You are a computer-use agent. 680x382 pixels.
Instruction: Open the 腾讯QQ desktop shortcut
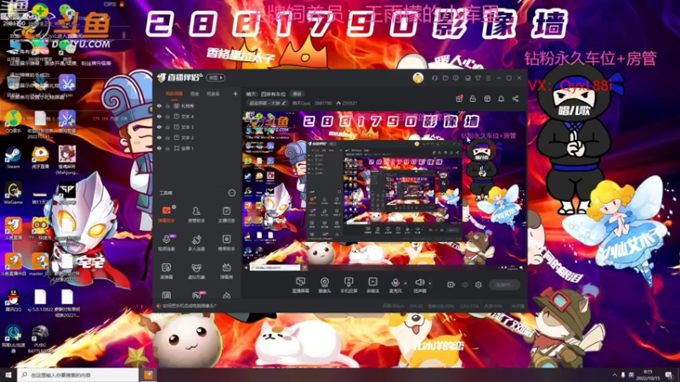[13, 301]
